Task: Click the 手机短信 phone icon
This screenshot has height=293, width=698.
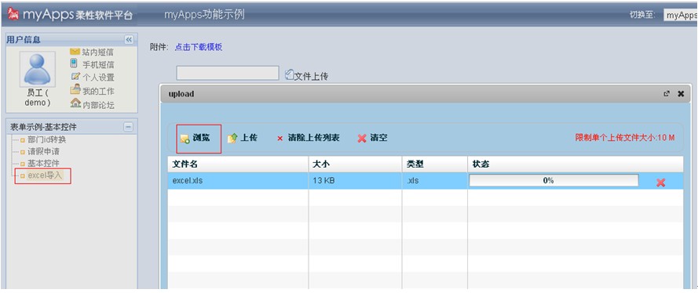Action: (74, 63)
